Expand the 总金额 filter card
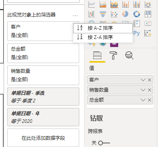This screenshot has width=158, height=147. [43, 53]
